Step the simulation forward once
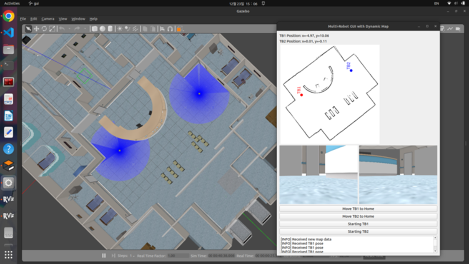The width and height of the screenshot is (469, 264). click(113, 256)
